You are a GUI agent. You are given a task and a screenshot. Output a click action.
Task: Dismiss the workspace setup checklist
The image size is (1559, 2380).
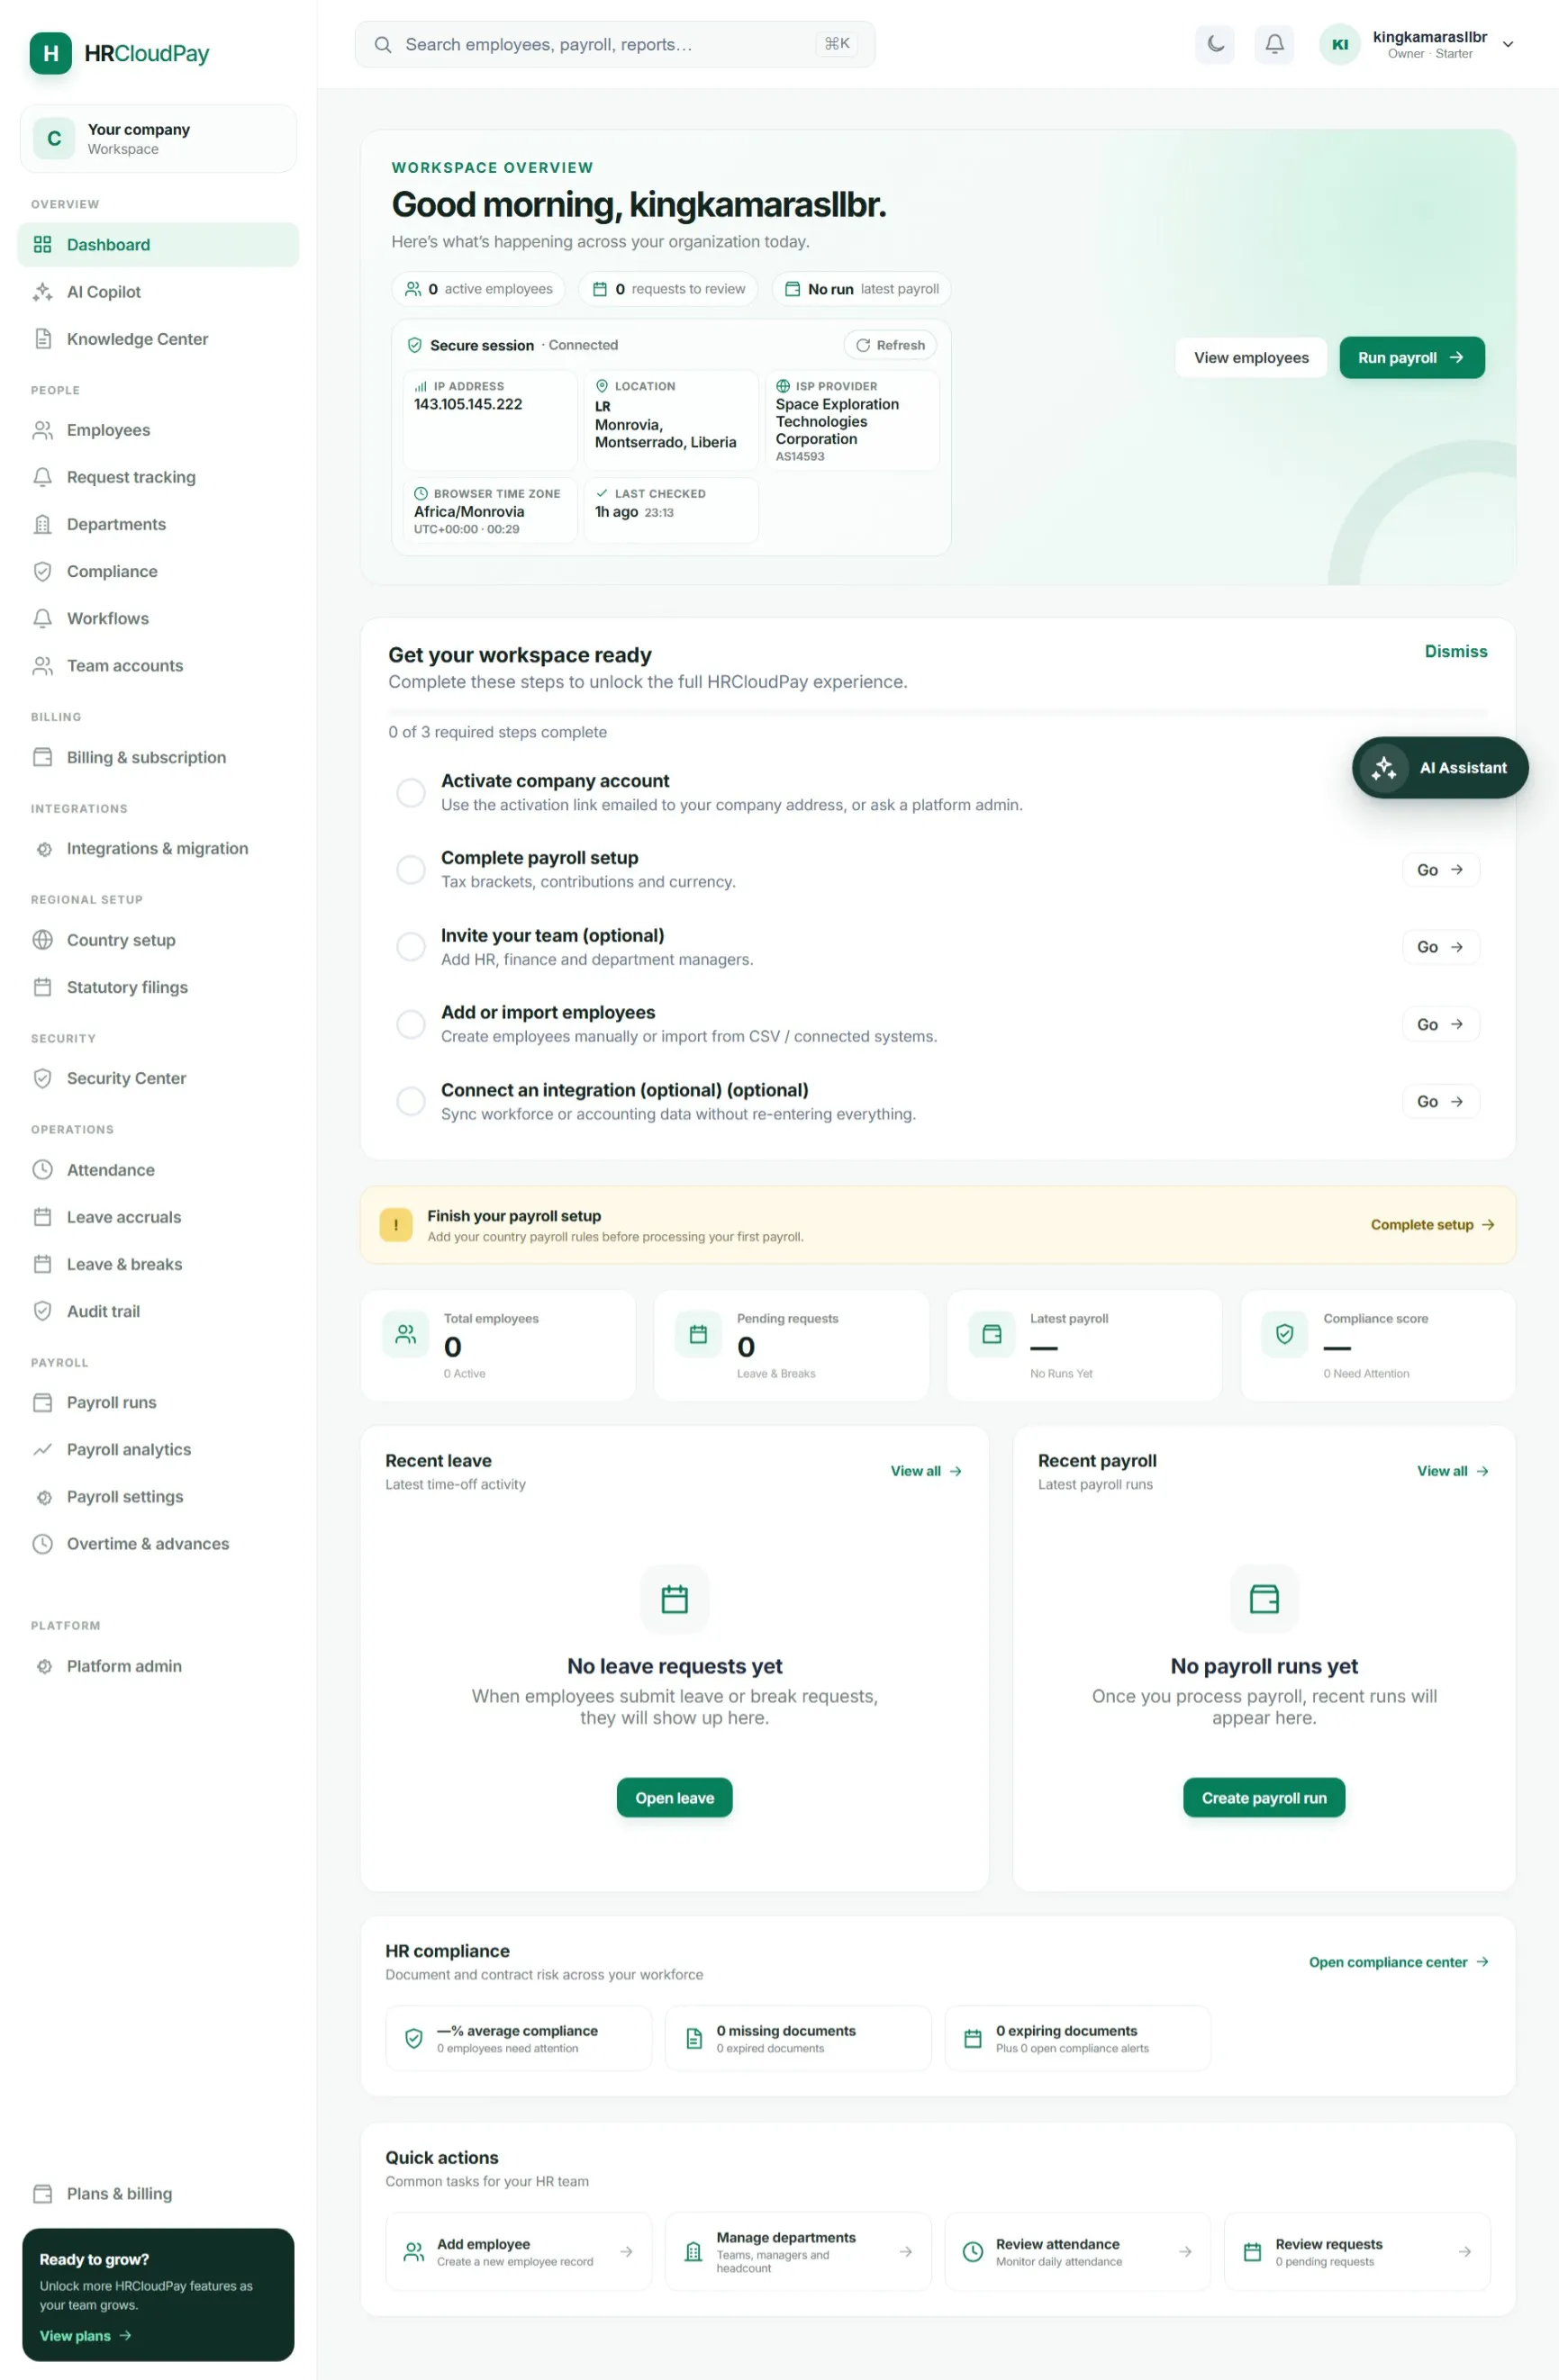pyautogui.click(x=1456, y=652)
